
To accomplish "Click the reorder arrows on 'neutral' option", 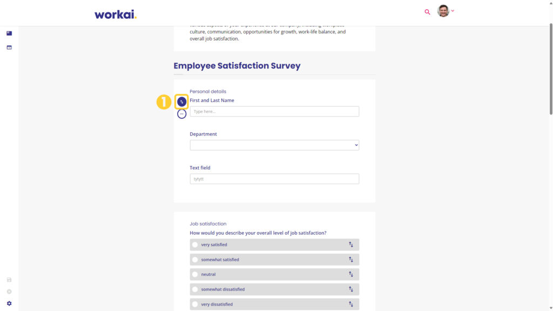I will coord(351,274).
